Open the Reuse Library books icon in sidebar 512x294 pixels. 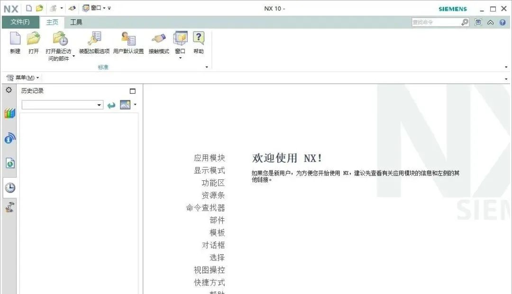click(x=9, y=113)
